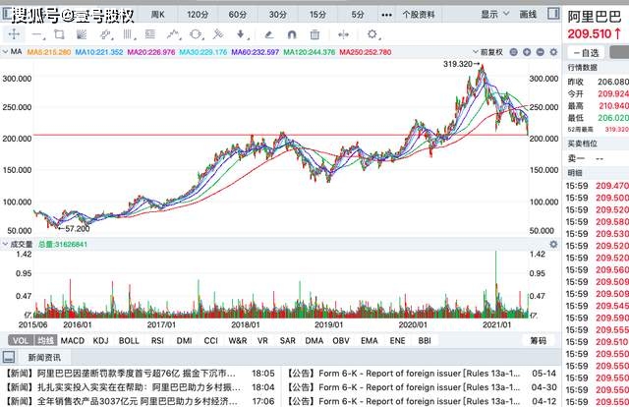The height and width of the screenshot is (407, 629).
Task: Toggle the VOL indicator button
Action: 21,341
